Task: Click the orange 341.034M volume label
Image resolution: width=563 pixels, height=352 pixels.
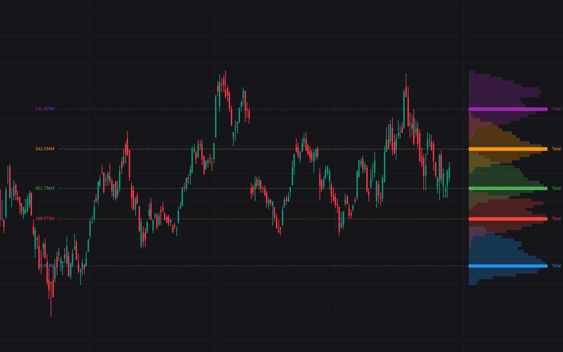Action: click(x=45, y=149)
